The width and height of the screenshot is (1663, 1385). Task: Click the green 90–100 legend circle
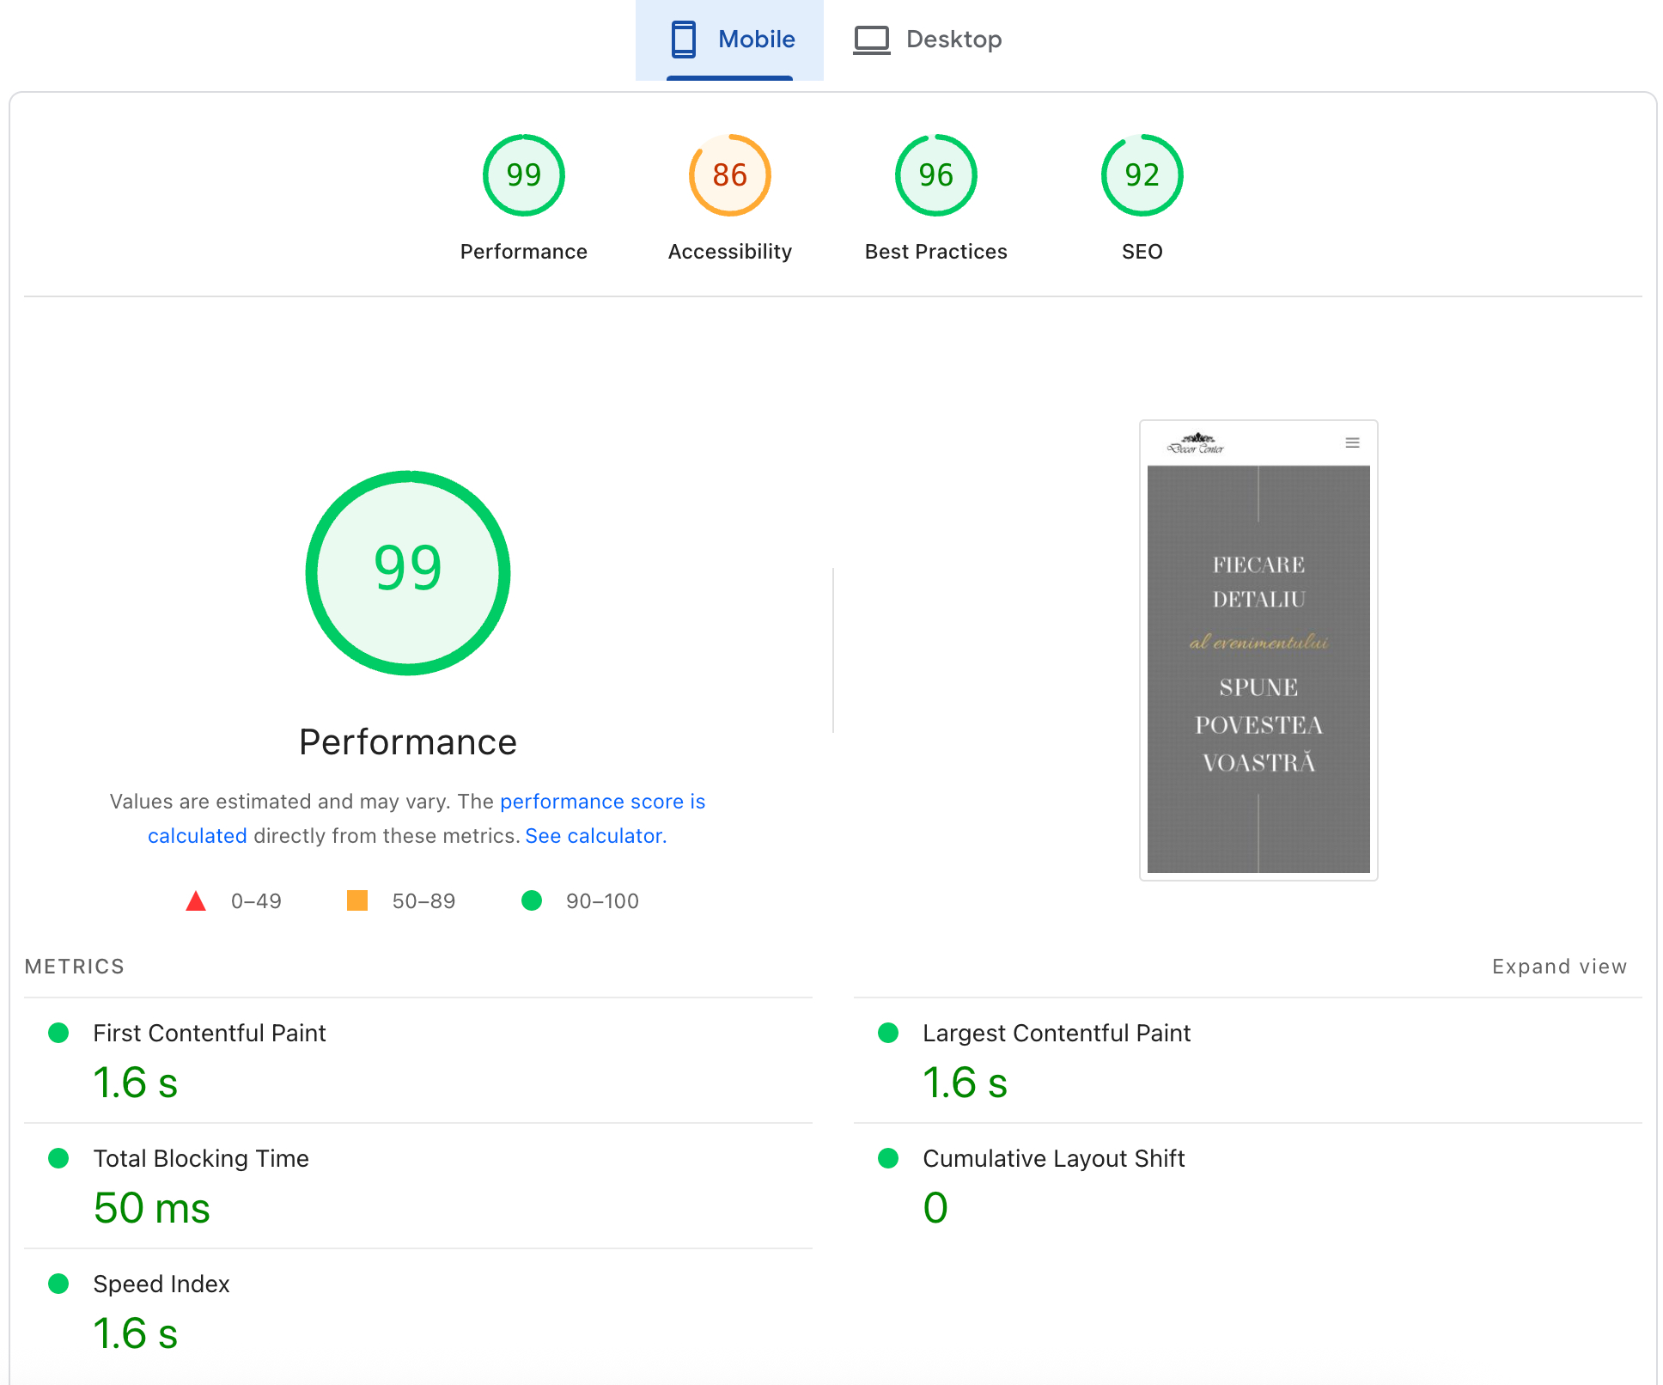click(x=532, y=900)
